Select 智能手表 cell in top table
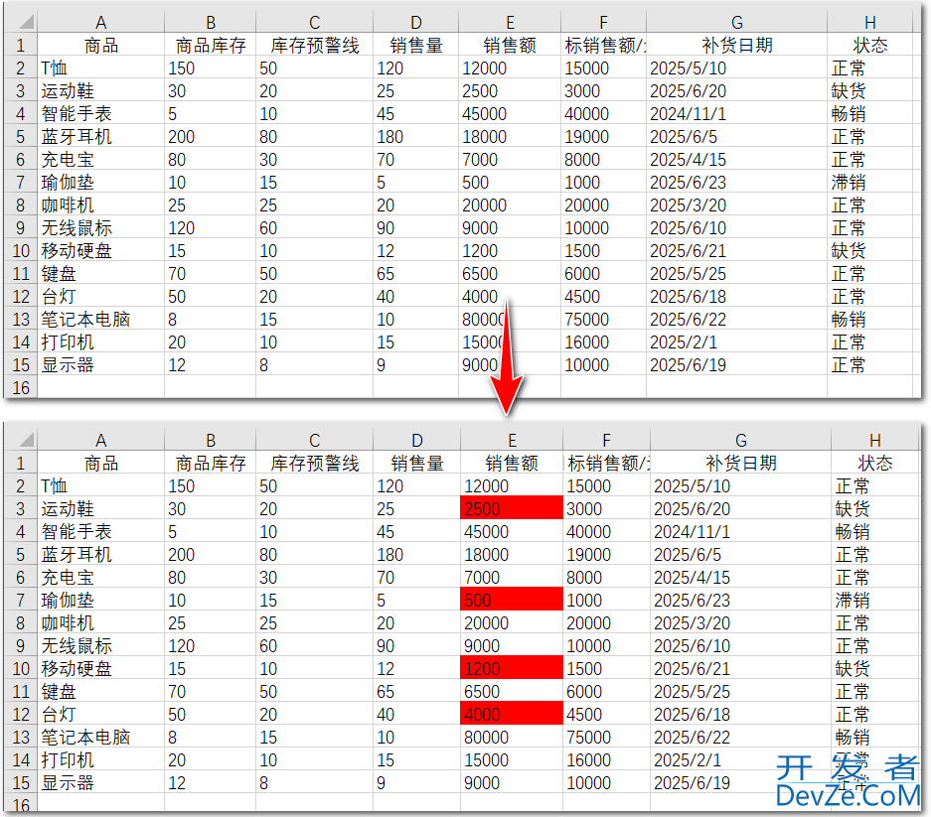 click(x=100, y=114)
